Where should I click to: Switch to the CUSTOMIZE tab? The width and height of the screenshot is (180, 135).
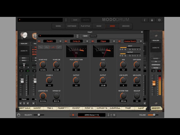click(72, 26)
